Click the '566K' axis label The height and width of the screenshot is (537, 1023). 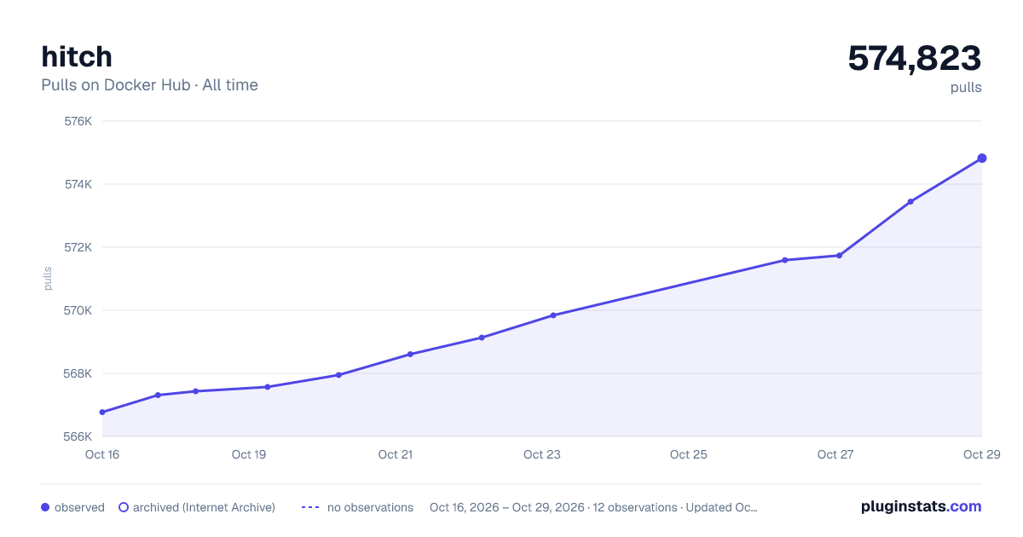78,436
